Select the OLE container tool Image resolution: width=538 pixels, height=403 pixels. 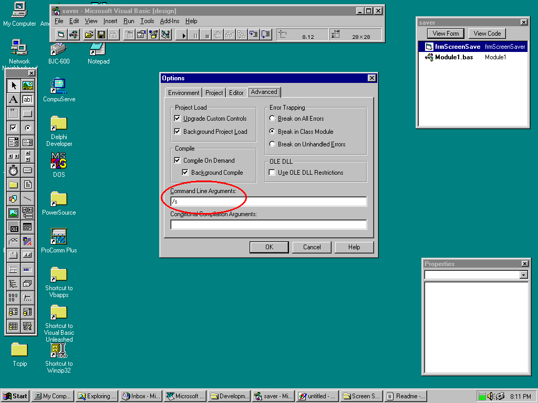(14, 227)
